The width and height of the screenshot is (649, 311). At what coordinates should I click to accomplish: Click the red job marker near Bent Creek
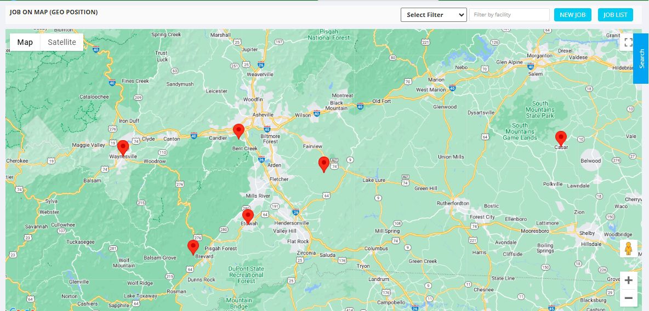238,131
